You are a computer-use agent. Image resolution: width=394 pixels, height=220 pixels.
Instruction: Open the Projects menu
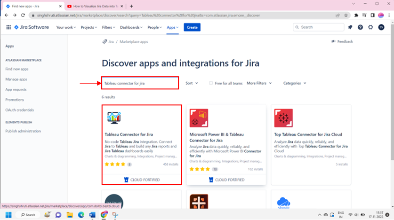pos(88,27)
